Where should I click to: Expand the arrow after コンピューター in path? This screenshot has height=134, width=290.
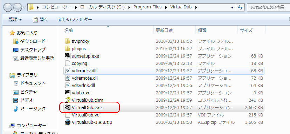pos(76,8)
